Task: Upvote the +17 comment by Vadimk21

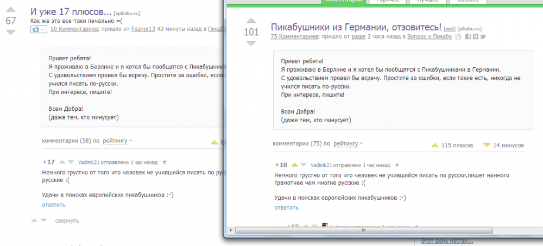Action: click(62, 162)
